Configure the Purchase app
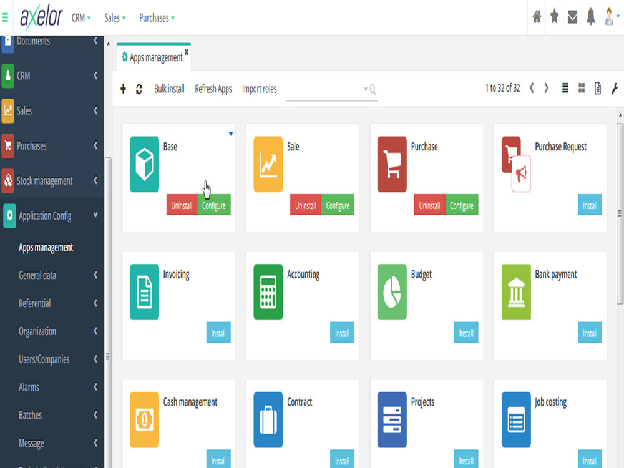Screen dimensions: 624x468 click(462, 205)
